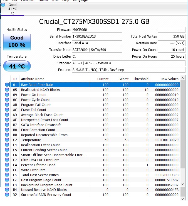
Task: Click status circle of Temperature attribute row
Action: [7, 140]
